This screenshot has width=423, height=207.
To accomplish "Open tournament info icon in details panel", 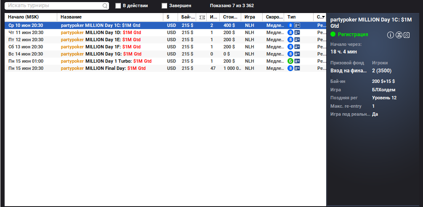I will coord(390,35).
